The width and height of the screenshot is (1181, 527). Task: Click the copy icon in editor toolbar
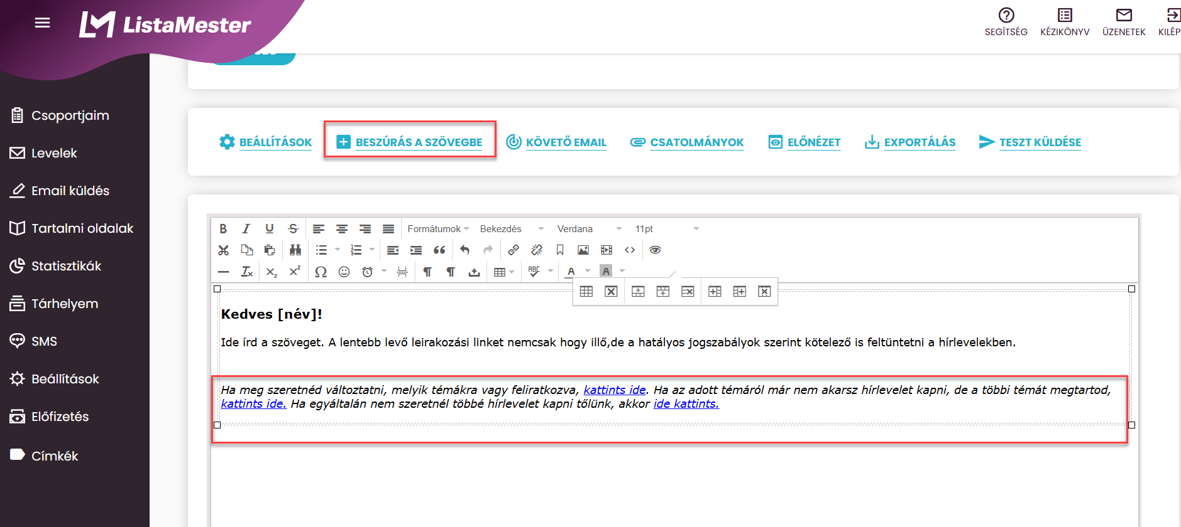(x=246, y=250)
